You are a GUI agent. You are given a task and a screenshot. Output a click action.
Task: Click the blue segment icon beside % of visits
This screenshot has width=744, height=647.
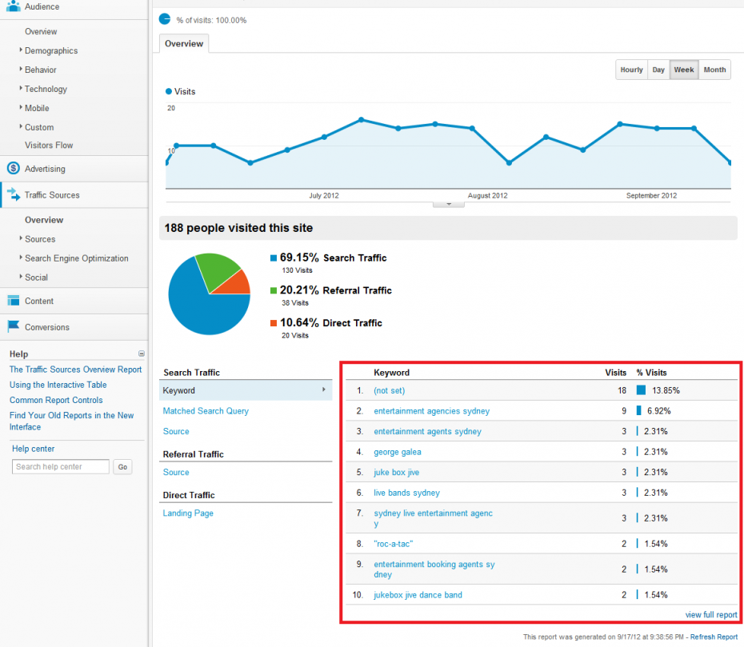pos(165,18)
